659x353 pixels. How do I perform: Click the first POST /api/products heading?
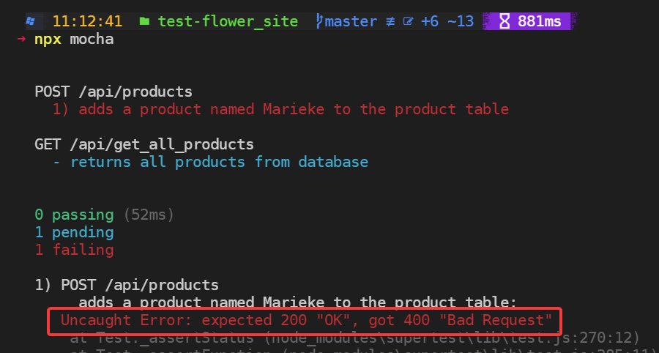tap(113, 92)
